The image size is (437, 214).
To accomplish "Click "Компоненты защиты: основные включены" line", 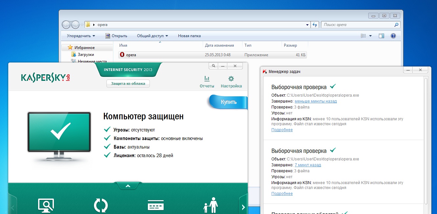I will point(158,138).
